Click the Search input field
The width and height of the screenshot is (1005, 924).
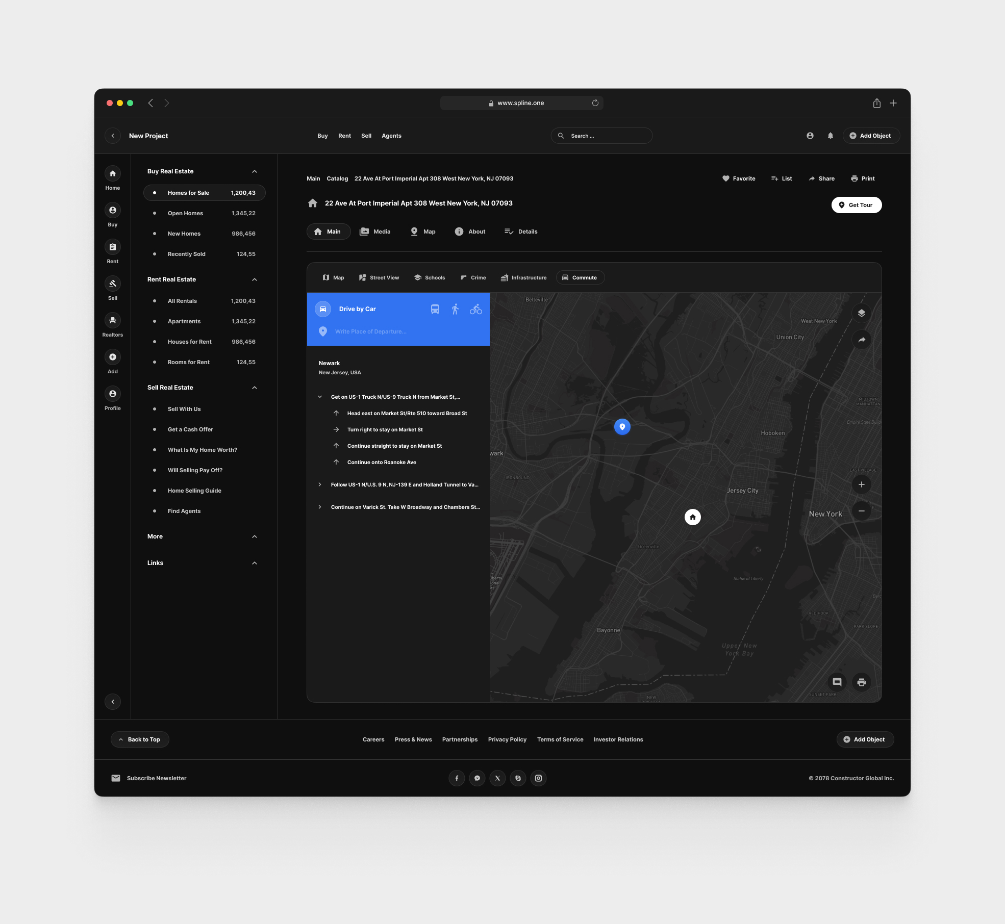tap(601, 136)
